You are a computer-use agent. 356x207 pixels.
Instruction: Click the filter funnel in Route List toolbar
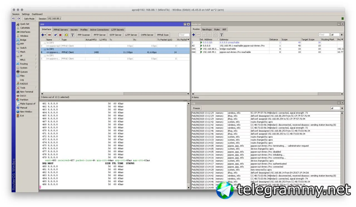coord(221,35)
